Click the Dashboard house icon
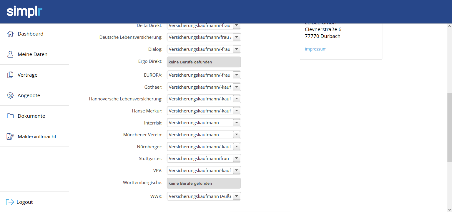 (10, 34)
